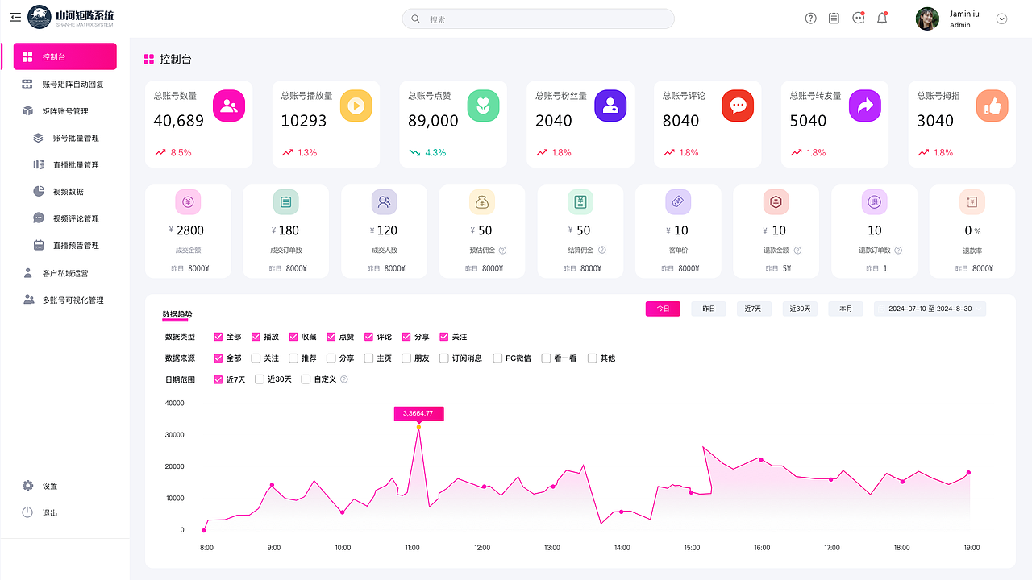Open 客户私域运营 in the sidebar
Image resolution: width=1032 pixels, height=580 pixels.
pyautogui.click(x=64, y=273)
